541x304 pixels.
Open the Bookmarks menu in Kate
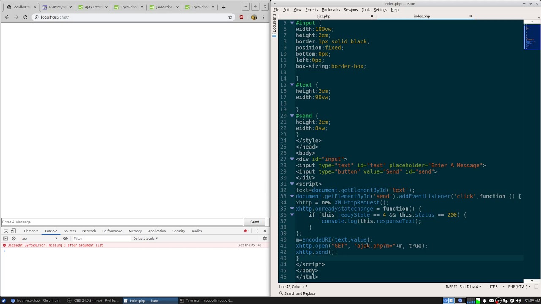(331, 10)
